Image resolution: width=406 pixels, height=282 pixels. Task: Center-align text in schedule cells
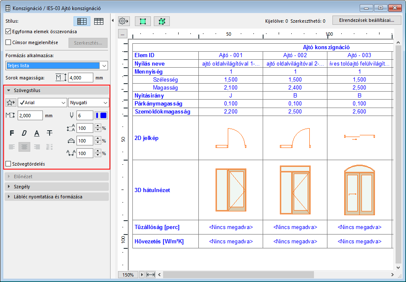24,147
